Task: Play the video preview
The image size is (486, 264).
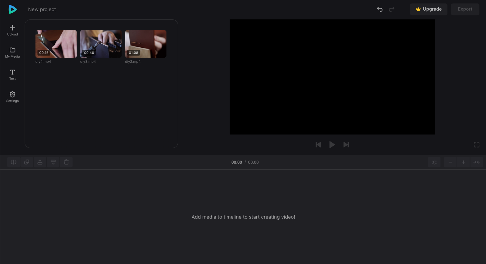Action: [332, 145]
